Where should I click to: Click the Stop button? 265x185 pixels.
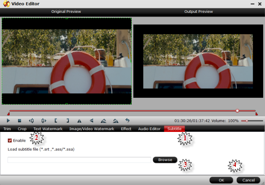pos(19,121)
